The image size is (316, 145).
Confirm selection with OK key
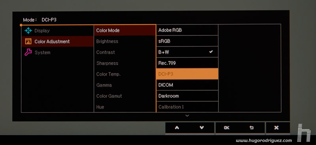coord(226,128)
